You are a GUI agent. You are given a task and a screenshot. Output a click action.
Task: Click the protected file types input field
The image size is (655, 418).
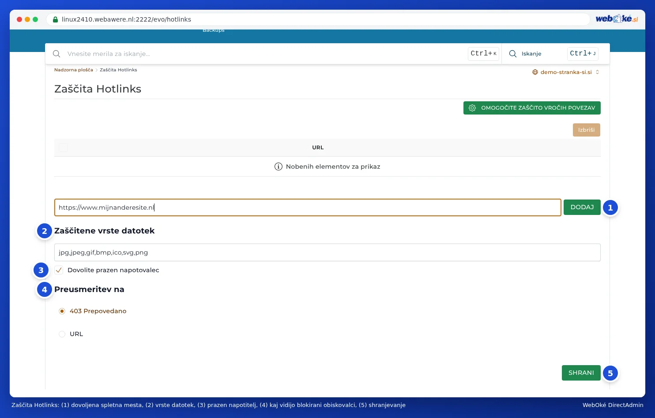click(x=327, y=252)
